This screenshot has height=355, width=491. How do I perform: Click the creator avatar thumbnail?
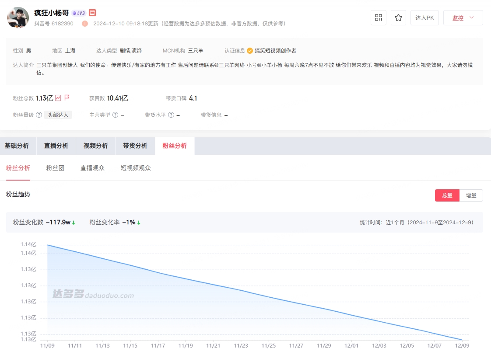(x=18, y=17)
